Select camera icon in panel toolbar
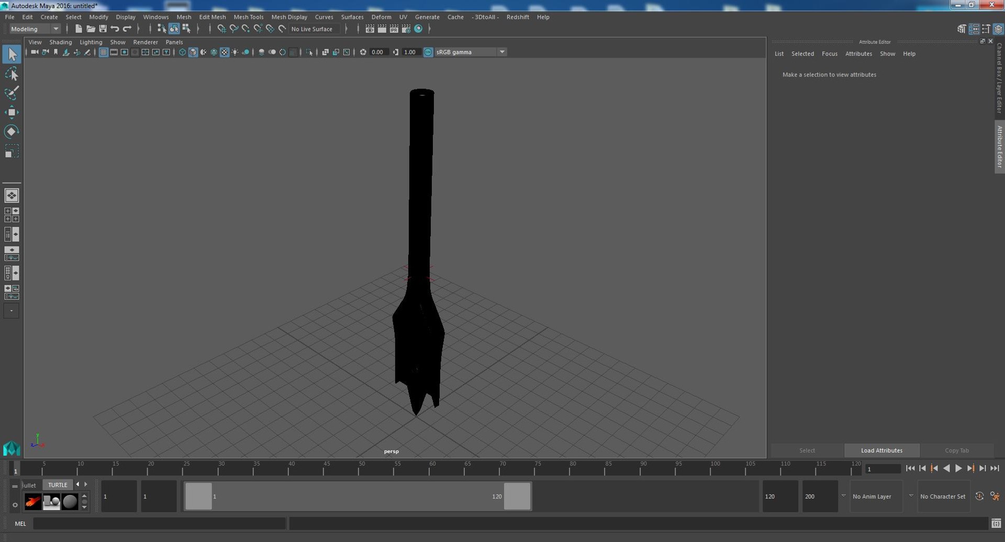The image size is (1005, 542). [x=35, y=52]
